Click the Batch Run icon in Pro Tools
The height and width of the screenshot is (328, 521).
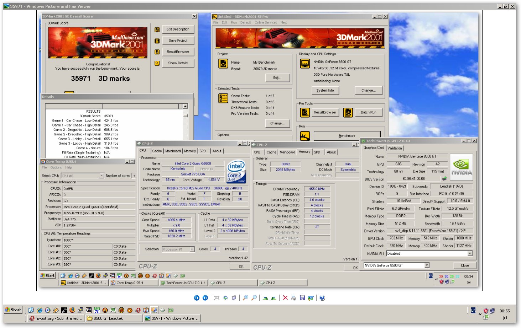point(348,112)
